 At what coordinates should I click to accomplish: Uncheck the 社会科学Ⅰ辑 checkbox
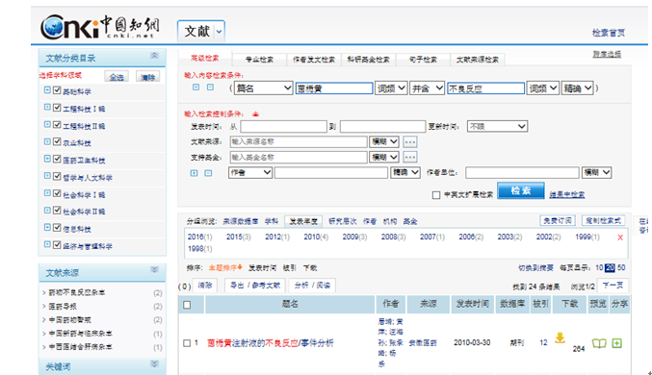[57, 193]
